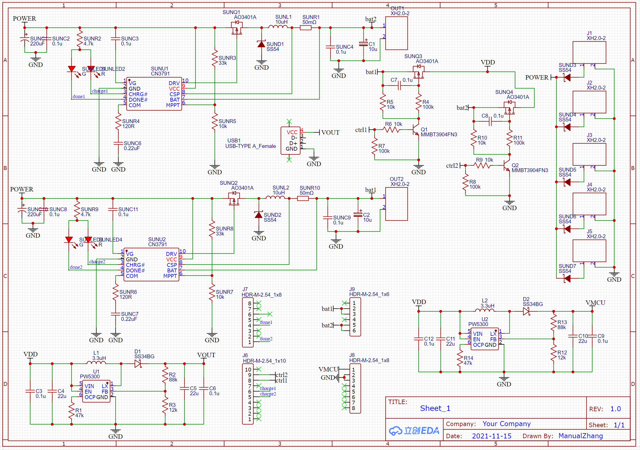Screen dimensions: 640x450
Task: Select the L2 3.3uH inductor
Action: click(x=484, y=310)
